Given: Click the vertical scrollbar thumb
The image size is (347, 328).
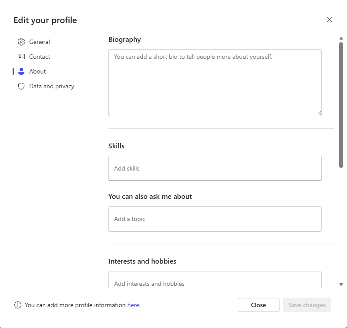Looking at the screenshot, I should 341,104.
